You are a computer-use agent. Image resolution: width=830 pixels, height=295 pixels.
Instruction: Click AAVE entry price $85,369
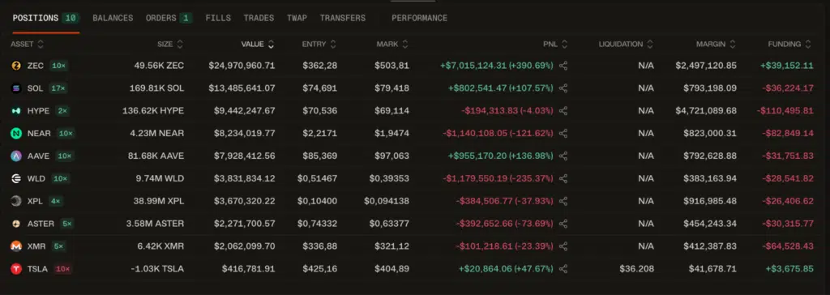pyautogui.click(x=319, y=156)
